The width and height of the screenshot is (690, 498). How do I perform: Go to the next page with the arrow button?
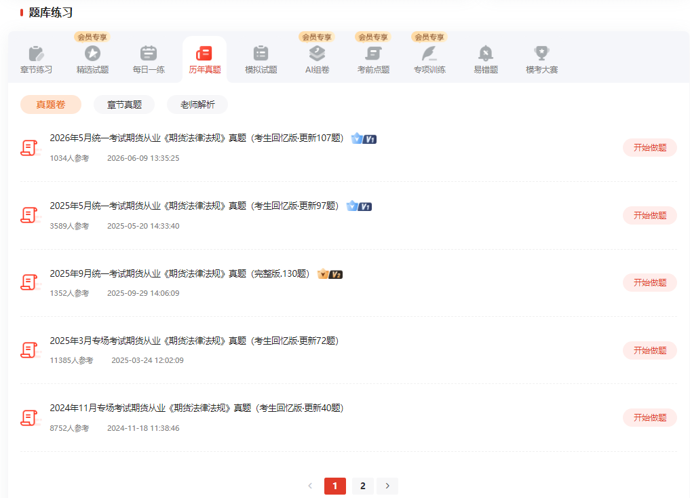click(387, 486)
